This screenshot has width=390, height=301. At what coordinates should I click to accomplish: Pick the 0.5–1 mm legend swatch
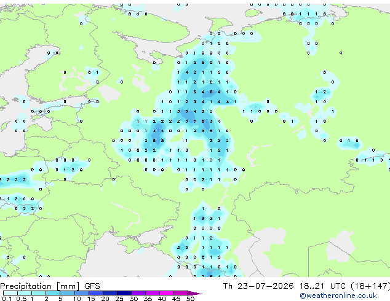point(25,293)
